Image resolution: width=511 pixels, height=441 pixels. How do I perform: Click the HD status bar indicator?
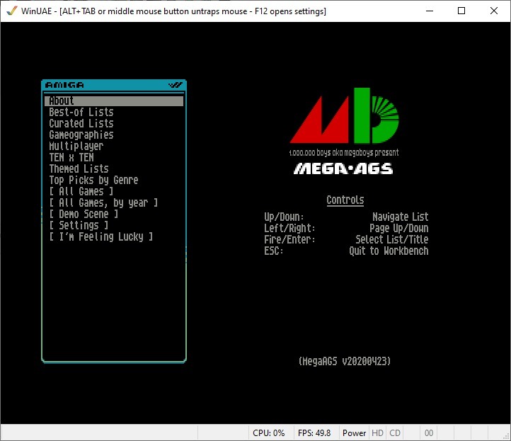377,433
